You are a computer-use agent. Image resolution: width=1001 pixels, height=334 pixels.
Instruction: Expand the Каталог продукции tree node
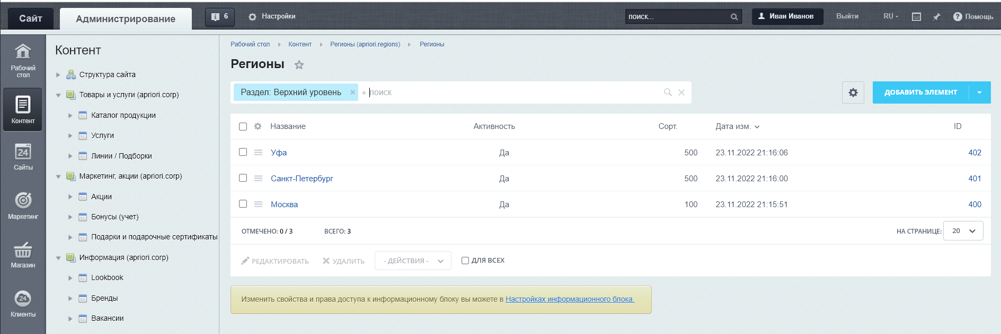[70, 115]
